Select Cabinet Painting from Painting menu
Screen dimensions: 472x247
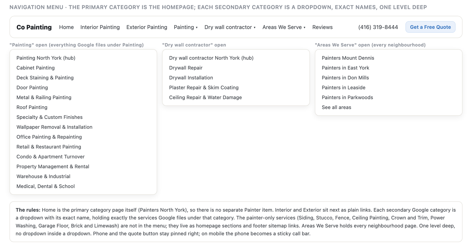36,68
